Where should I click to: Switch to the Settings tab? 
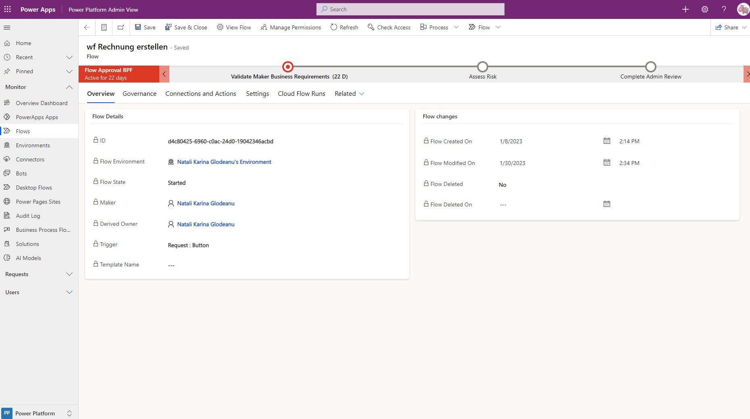(x=257, y=94)
